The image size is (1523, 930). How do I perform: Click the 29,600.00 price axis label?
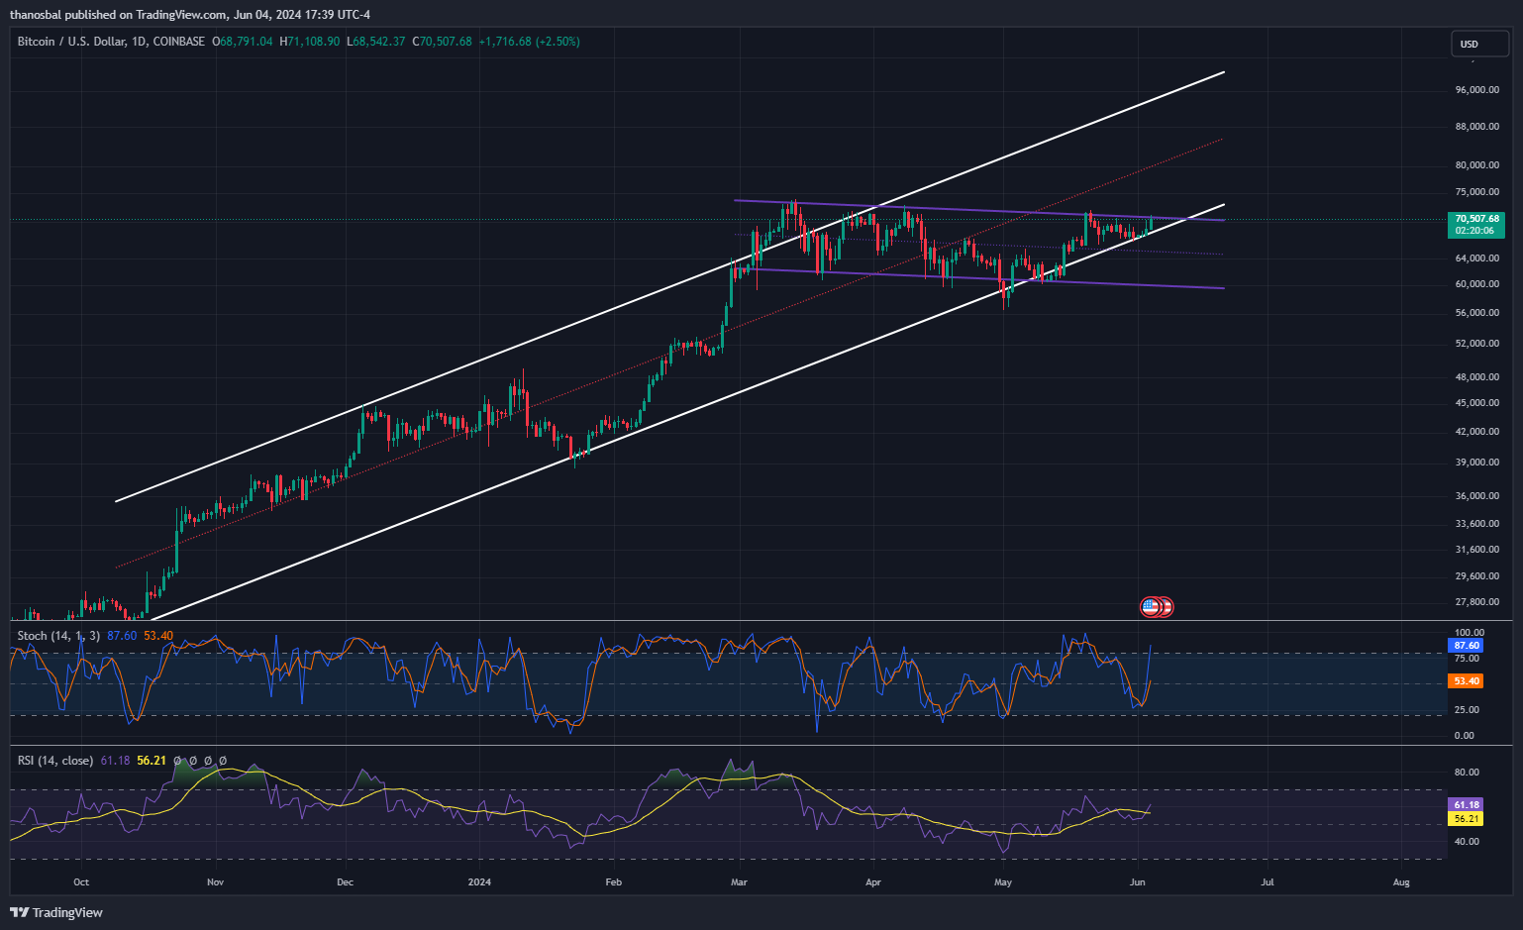(1476, 576)
